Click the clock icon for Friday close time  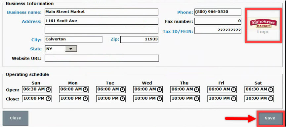(x=233, y=99)
